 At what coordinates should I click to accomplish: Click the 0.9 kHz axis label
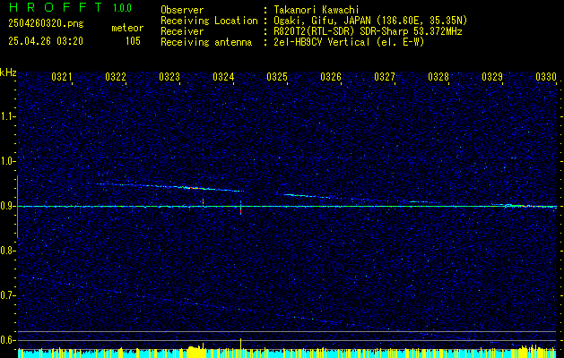[7, 206]
